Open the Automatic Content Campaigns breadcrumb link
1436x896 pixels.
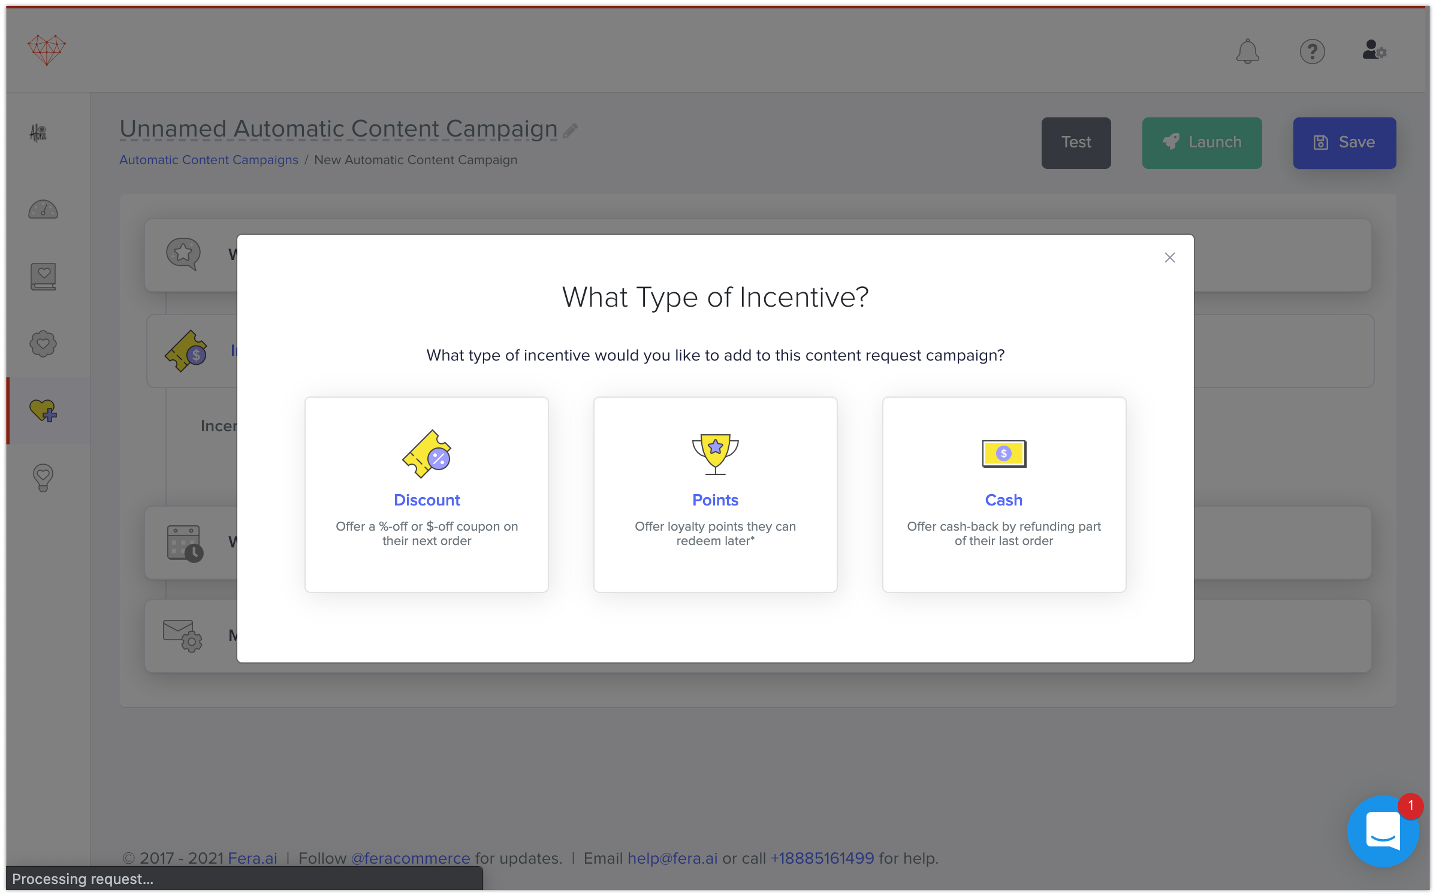coord(209,159)
